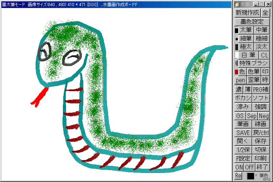Click the black 筆色 brush color swatch
This screenshot has height=182, width=273.
(x=250, y=176)
